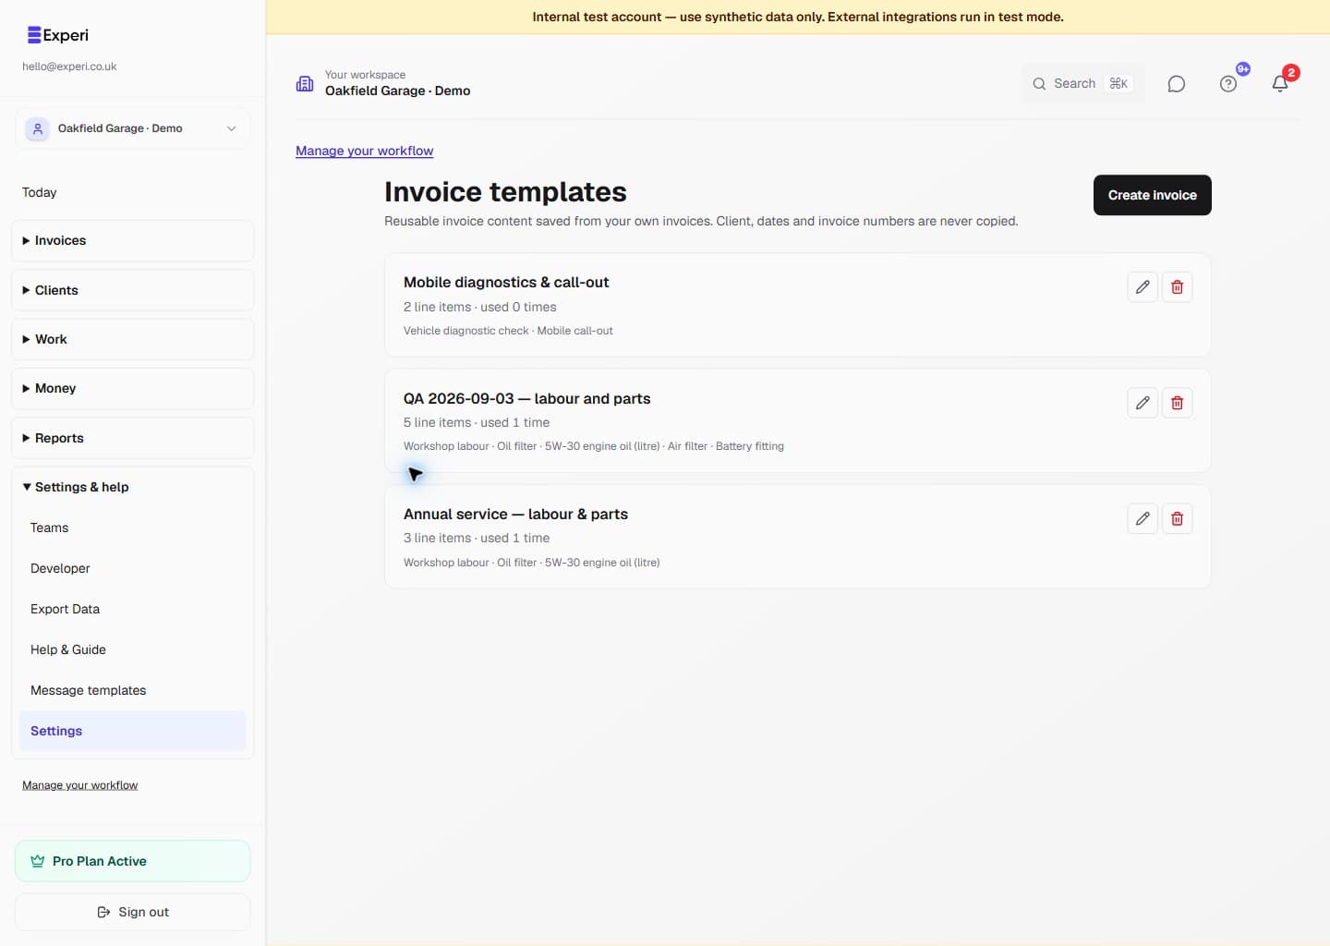Click the Oakfield Garage · Demo workspace title in header
This screenshot has width=1330, height=946.
(397, 91)
